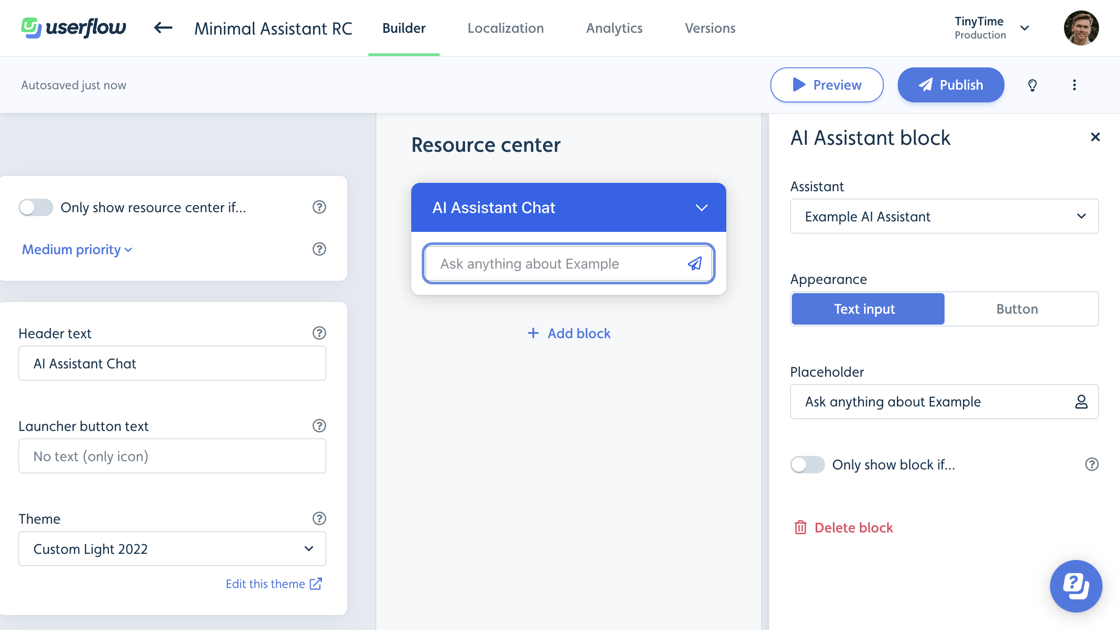
Task: Switch to the Localization tab
Action: pyautogui.click(x=505, y=28)
